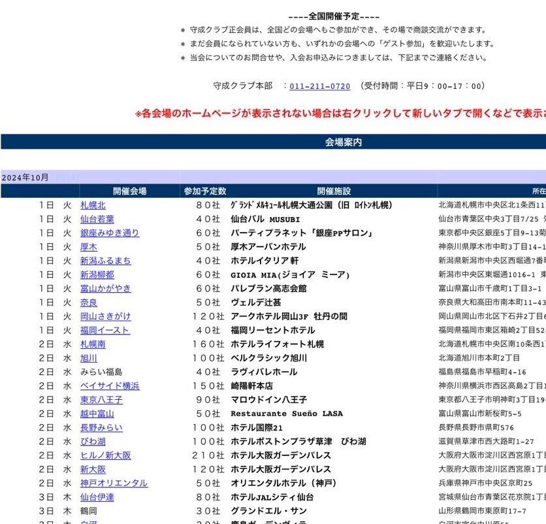
Task: Open the 神戸オリエンタル venue link
Action: point(114,483)
